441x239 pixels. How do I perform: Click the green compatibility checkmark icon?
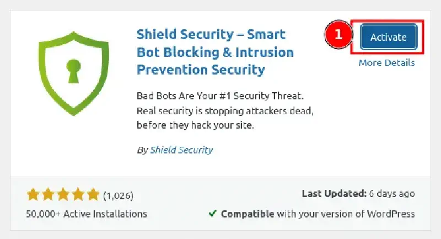(212, 214)
